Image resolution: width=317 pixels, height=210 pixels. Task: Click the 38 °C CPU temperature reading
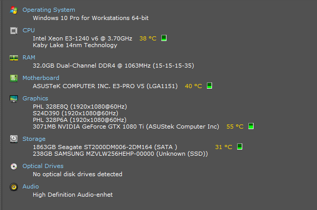pyautogui.click(x=148, y=38)
